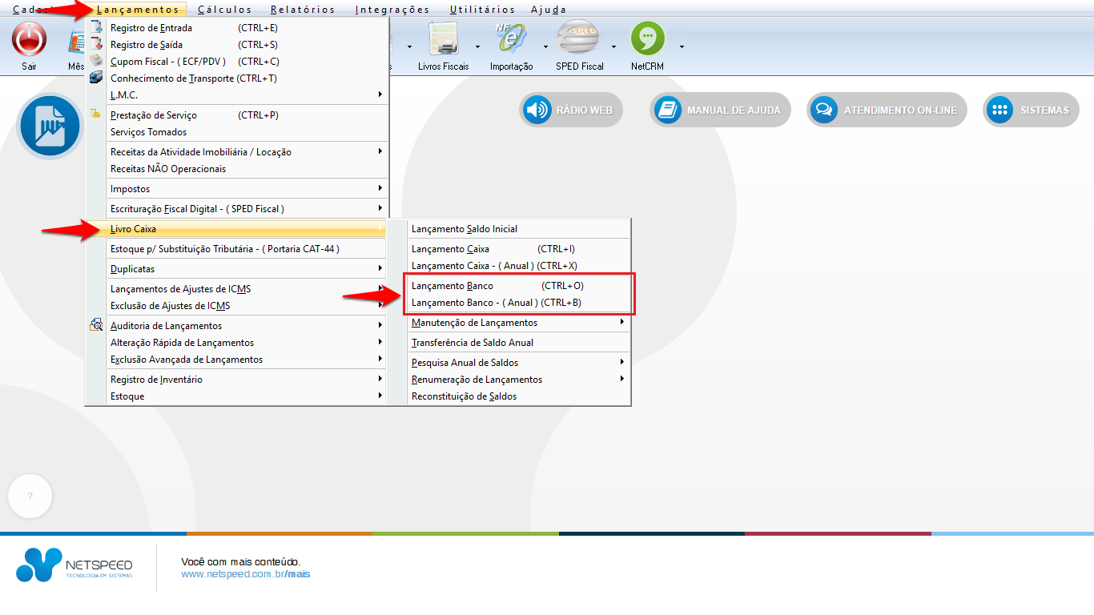Select Serviços Tomados menu entry
1094x615 pixels.
pyautogui.click(x=247, y=132)
